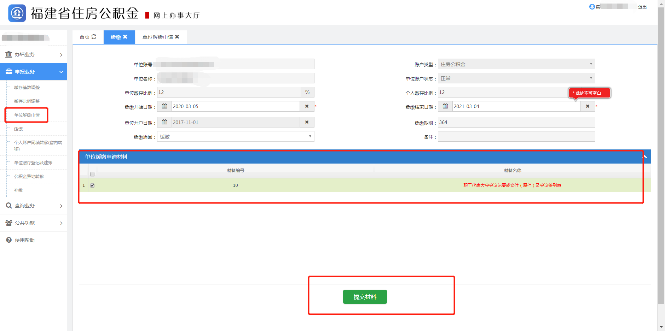Click the refresh icon on 首页 tab

pyautogui.click(x=94, y=37)
